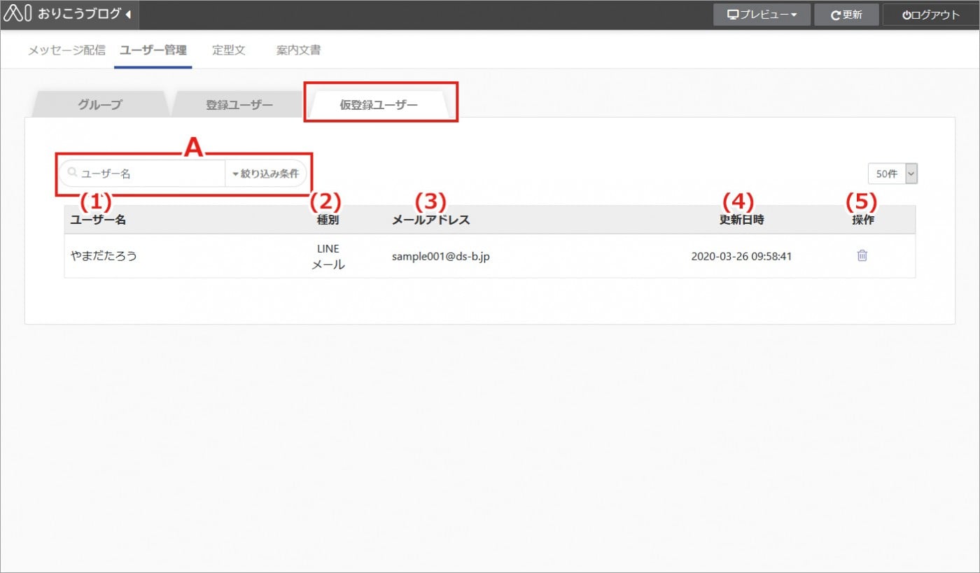Switch to the 登録ユーザー tab

click(239, 104)
